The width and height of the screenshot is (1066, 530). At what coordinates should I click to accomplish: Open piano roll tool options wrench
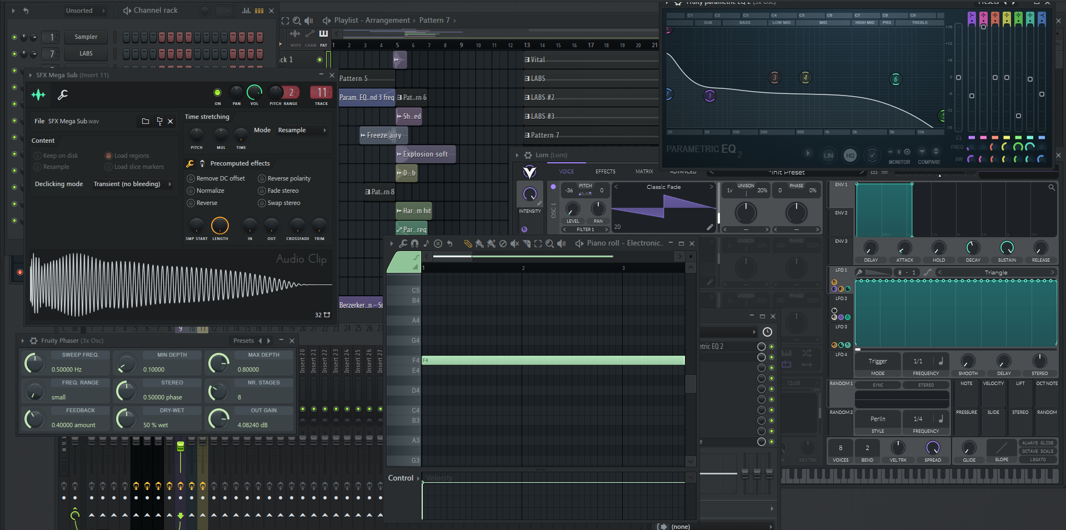tap(403, 243)
